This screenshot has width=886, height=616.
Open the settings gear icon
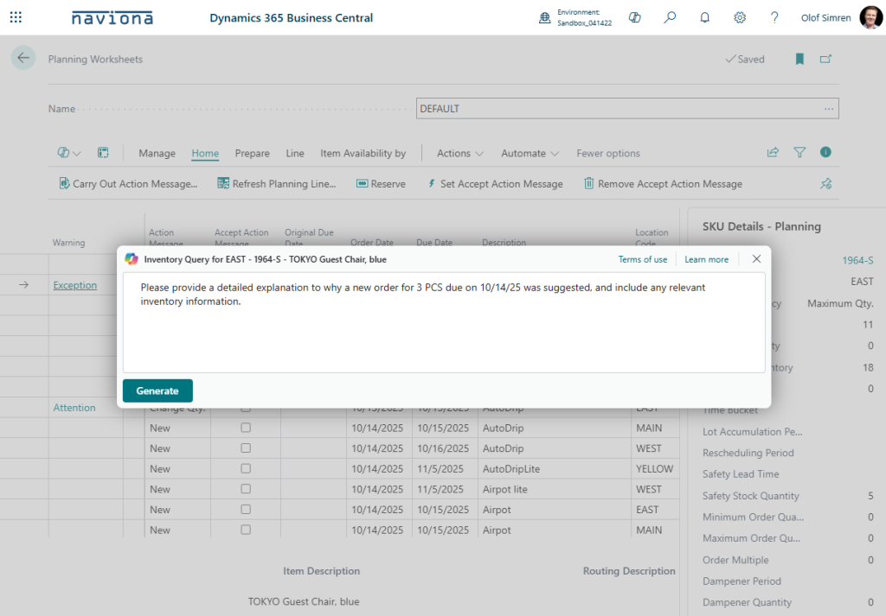click(x=740, y=17)
